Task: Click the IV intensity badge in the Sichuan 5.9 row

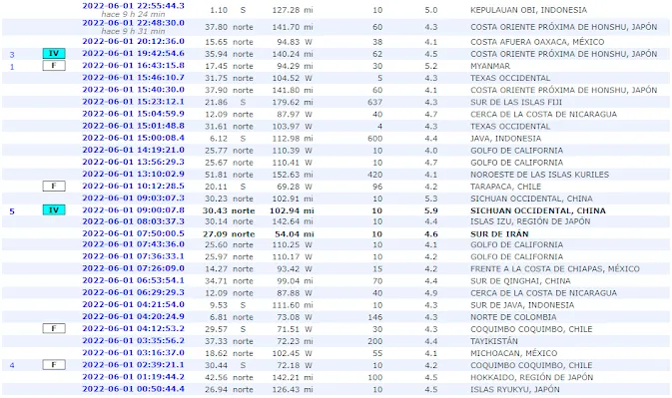Action: point(54,210)
